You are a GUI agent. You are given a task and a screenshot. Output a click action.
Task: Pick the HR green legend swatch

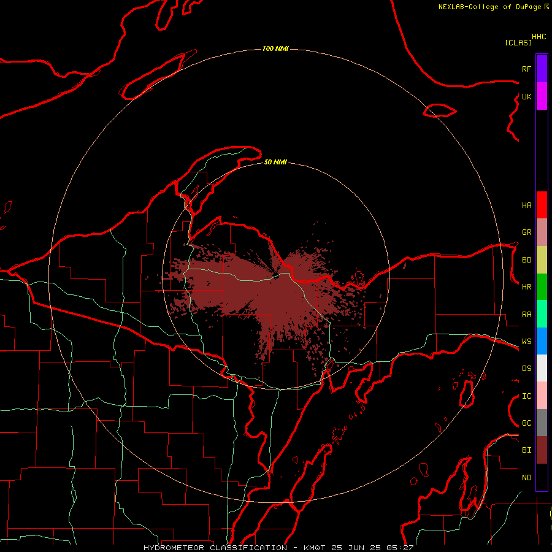[542, 287]
